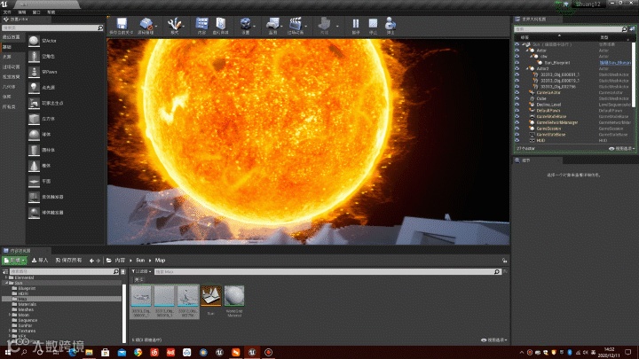Open the Content browser toolbar icon
Image resolution: width=639 pixels, height=359 pixels.
tap(201, 25)
